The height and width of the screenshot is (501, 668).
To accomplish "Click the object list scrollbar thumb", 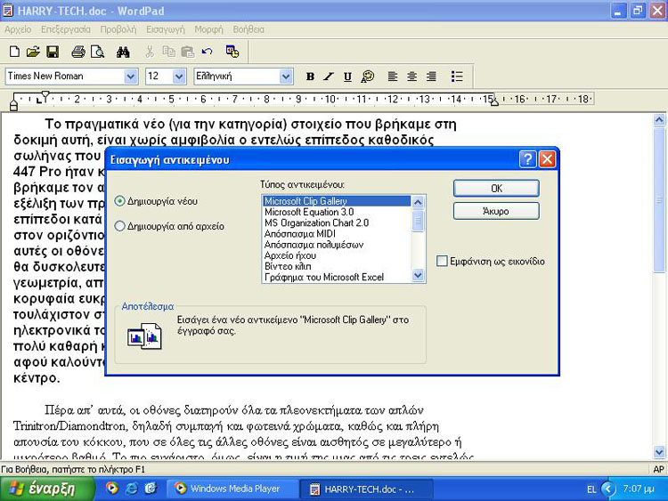I will click(x=418, y=220).
